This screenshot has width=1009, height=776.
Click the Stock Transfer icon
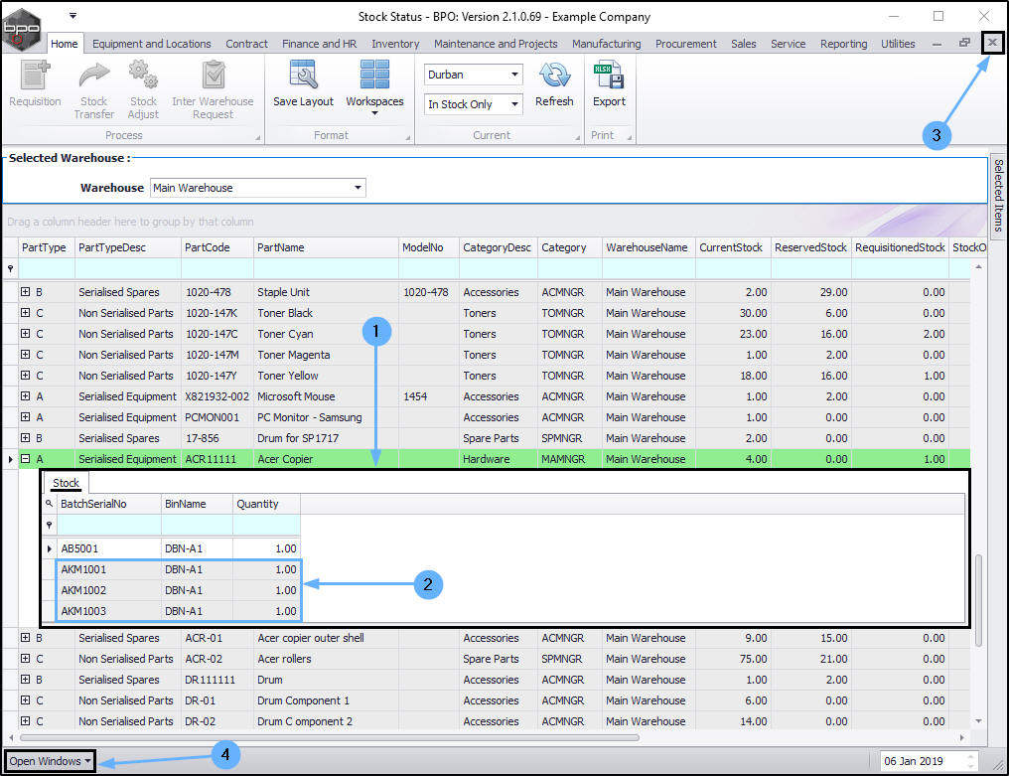click(x=93, y=76)
